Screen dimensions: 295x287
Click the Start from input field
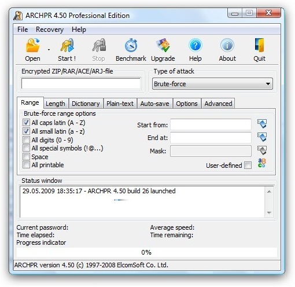tap(211, 124)
